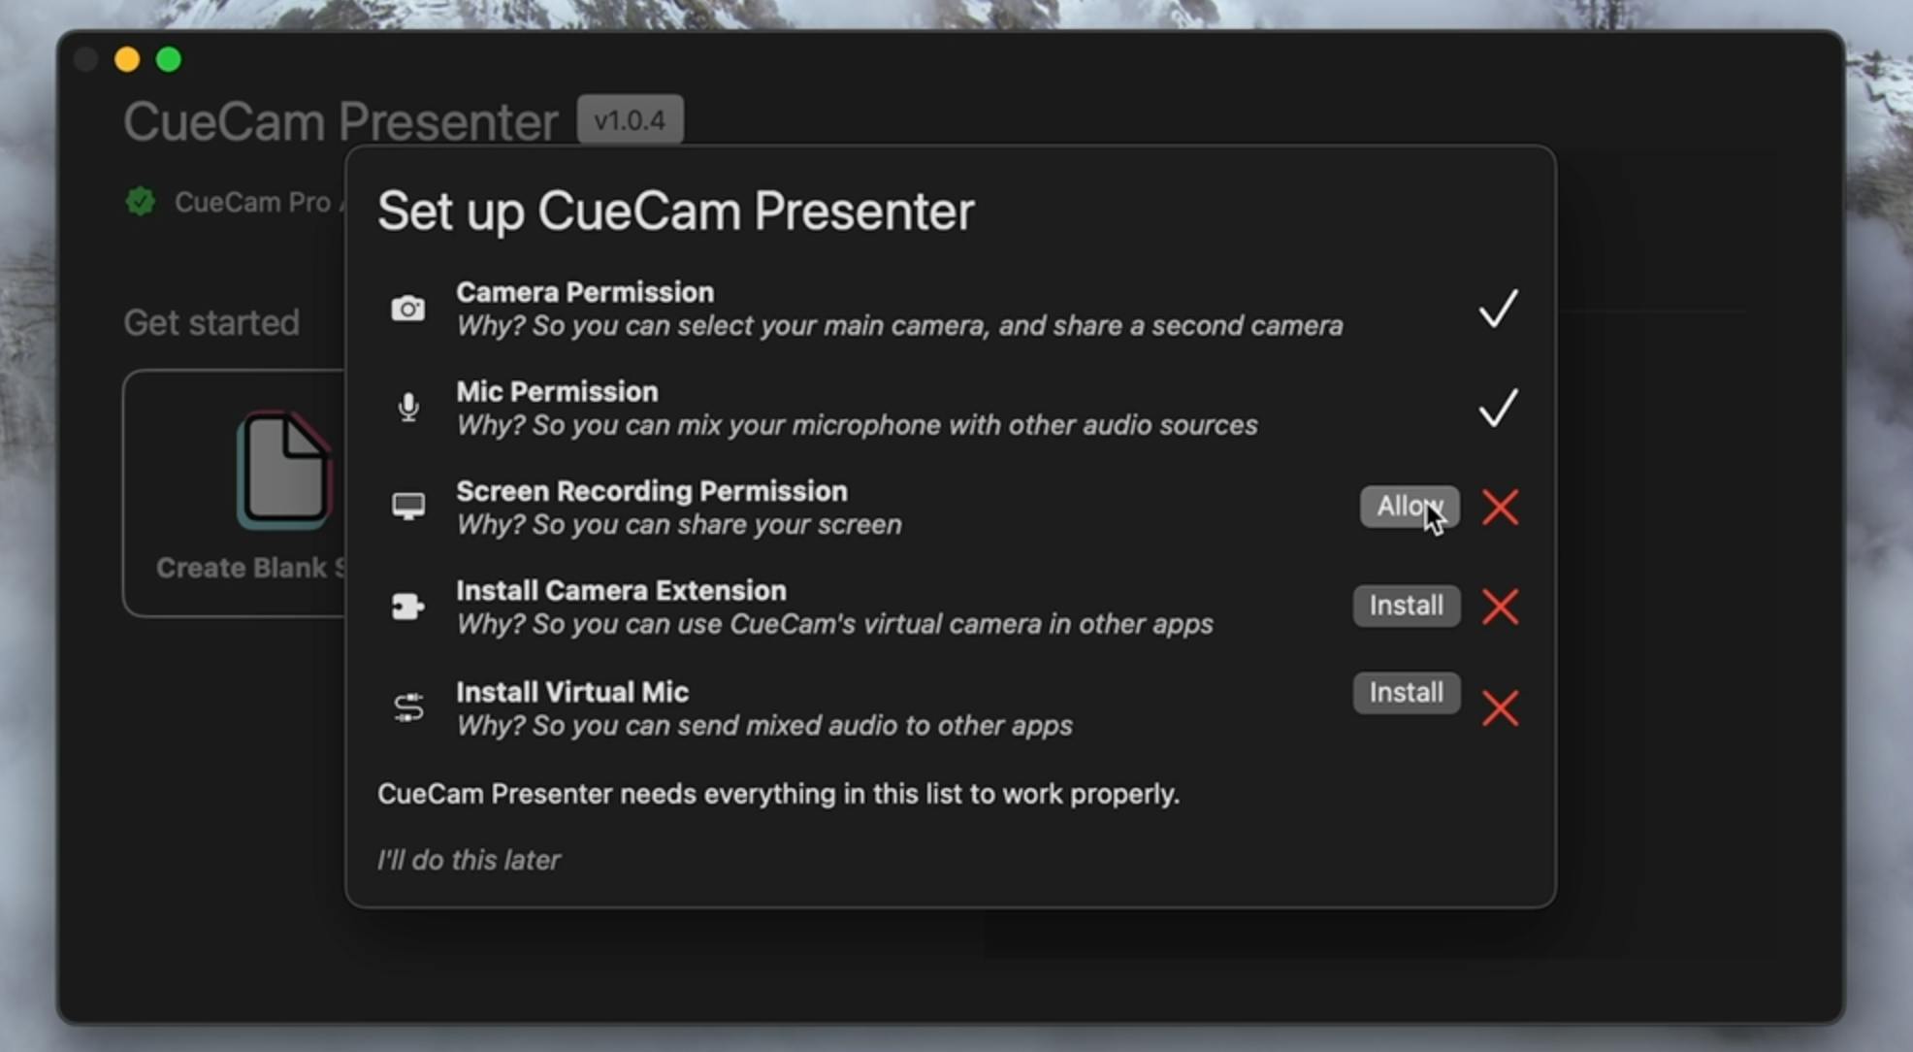Image resolution: width=1913 pixels, height=1052 pixels.
Task: Click the red X for Install Camera Extension
Action: click(x=1501, y=607)
